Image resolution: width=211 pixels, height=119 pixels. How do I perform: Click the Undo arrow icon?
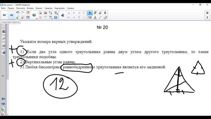17,13
